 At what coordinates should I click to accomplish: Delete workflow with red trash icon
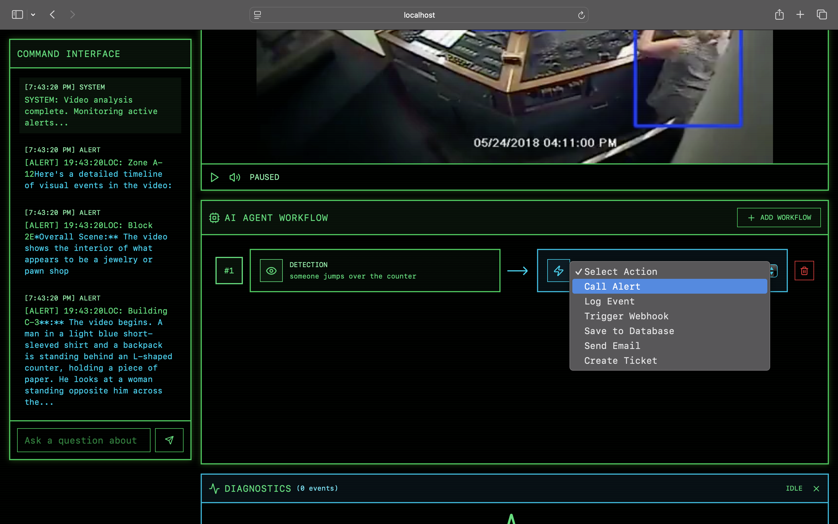tap(804, 271)
